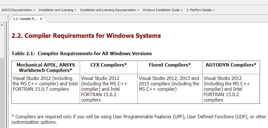The image size is (268, 128).
Task: Navigate to Windows Installation Guide breadcrumb
Action: point(161,10)
